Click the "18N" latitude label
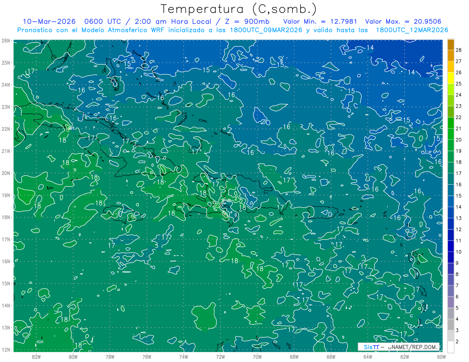469x362 pixels. click(5, 217)
